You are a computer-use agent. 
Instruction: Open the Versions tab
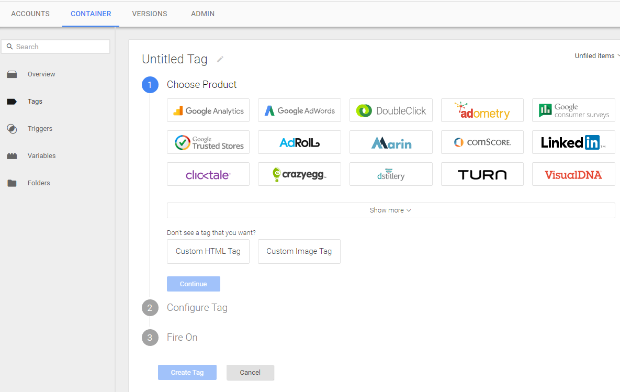(x=150, y=14)
